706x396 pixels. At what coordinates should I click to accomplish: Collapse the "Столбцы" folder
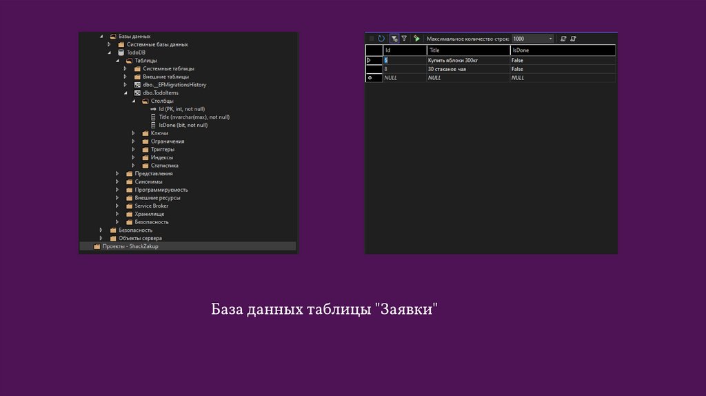134,101
